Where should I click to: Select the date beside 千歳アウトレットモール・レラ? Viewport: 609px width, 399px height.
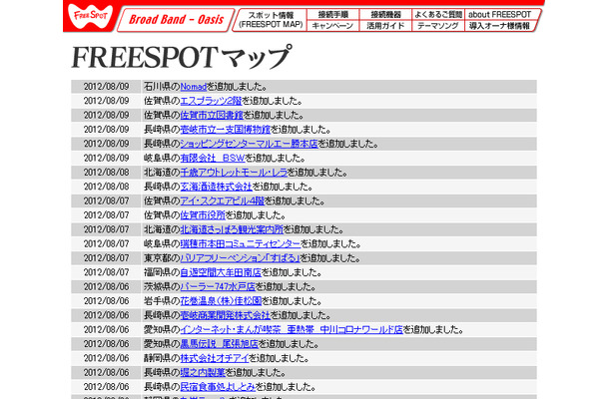pyautogui.click(x=106, y=173)
